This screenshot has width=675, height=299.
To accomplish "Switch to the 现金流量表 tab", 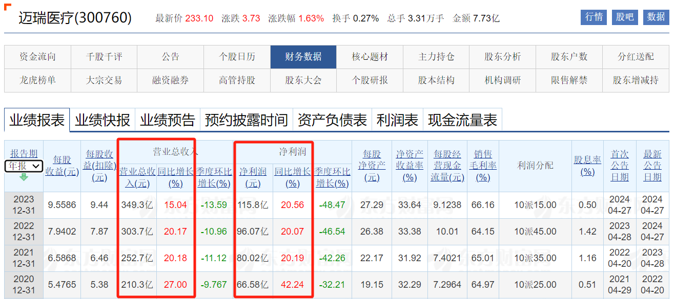I will pos(463,120).
